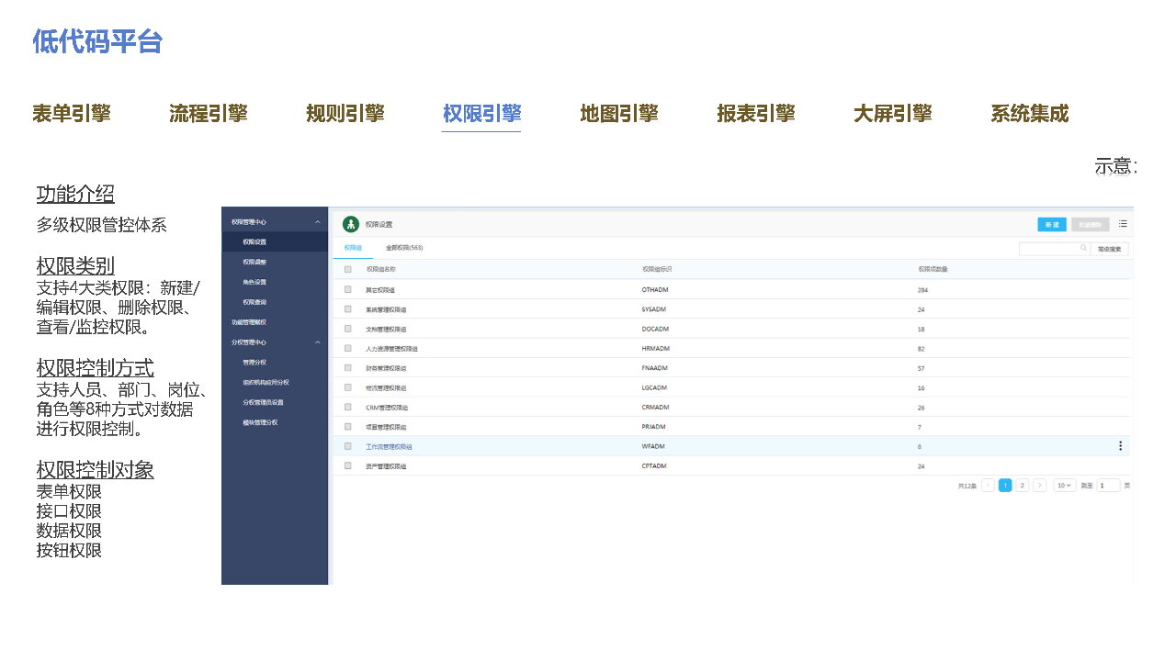
Task: Tick the select-all checkbox in table header
Action: pyautogui.click(x=348, y=269)
